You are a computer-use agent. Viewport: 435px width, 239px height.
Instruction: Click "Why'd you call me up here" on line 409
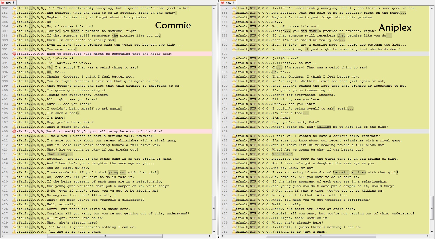pyautogui.click(x=103, y=131)
